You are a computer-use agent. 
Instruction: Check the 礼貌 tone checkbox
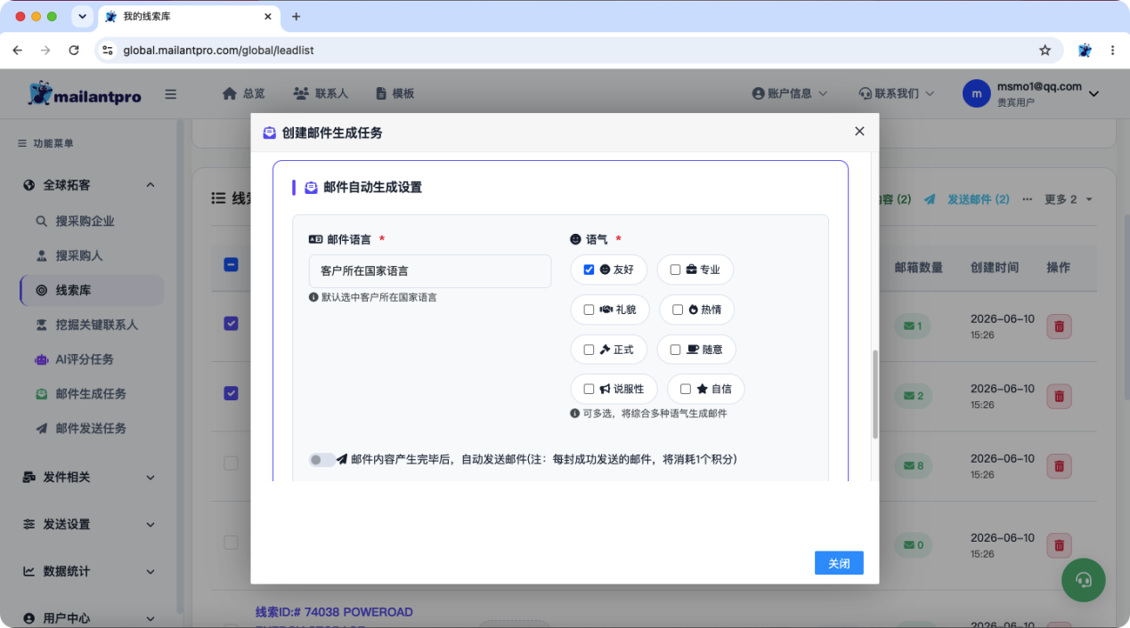coord(589,310)
